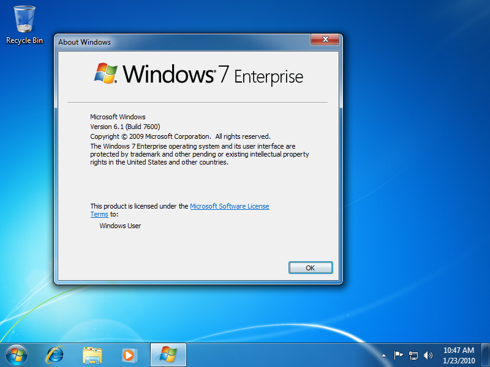The width and height of the screenshot is (490, 367).
Task: Open the Start menu orb
Action: pyautogui.click(x=17, y=354)
